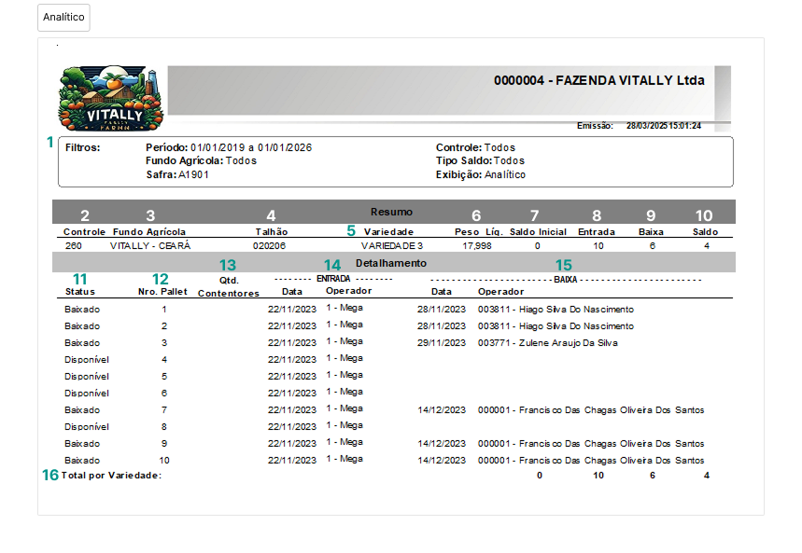Click the 'Saldo' column header at far right
Image resolution: width=802 pixels, height=553 pixels.
(x=705, y=232)
